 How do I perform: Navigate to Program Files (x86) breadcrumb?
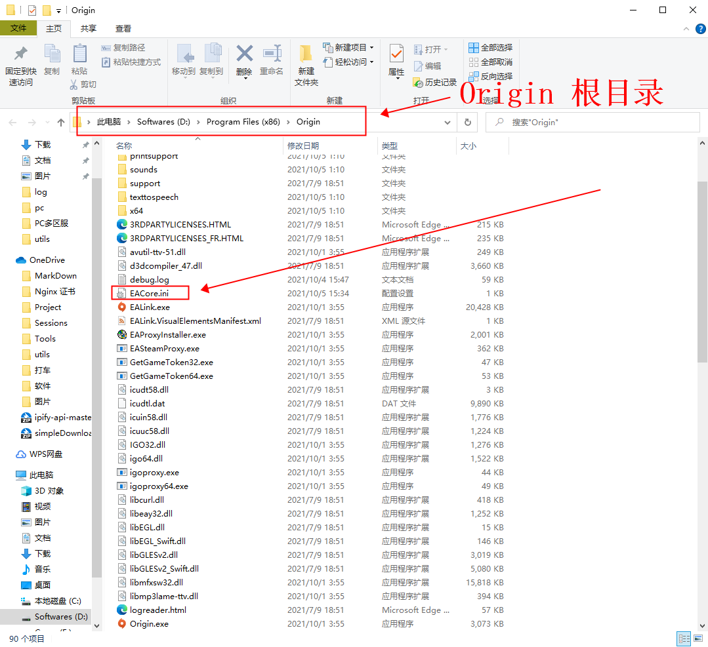coord(243,122)
